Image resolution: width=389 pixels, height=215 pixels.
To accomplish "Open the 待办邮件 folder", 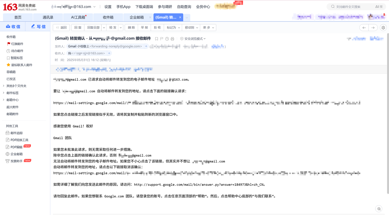I will (x=15, y=51).
